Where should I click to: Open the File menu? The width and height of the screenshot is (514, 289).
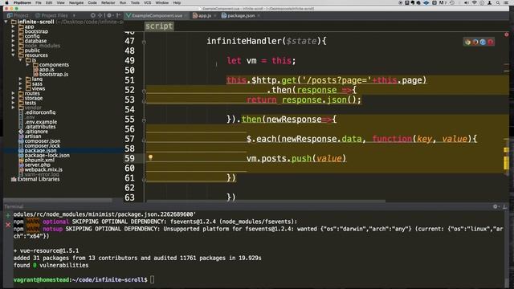pyautogui.click(x=39, y=2)
